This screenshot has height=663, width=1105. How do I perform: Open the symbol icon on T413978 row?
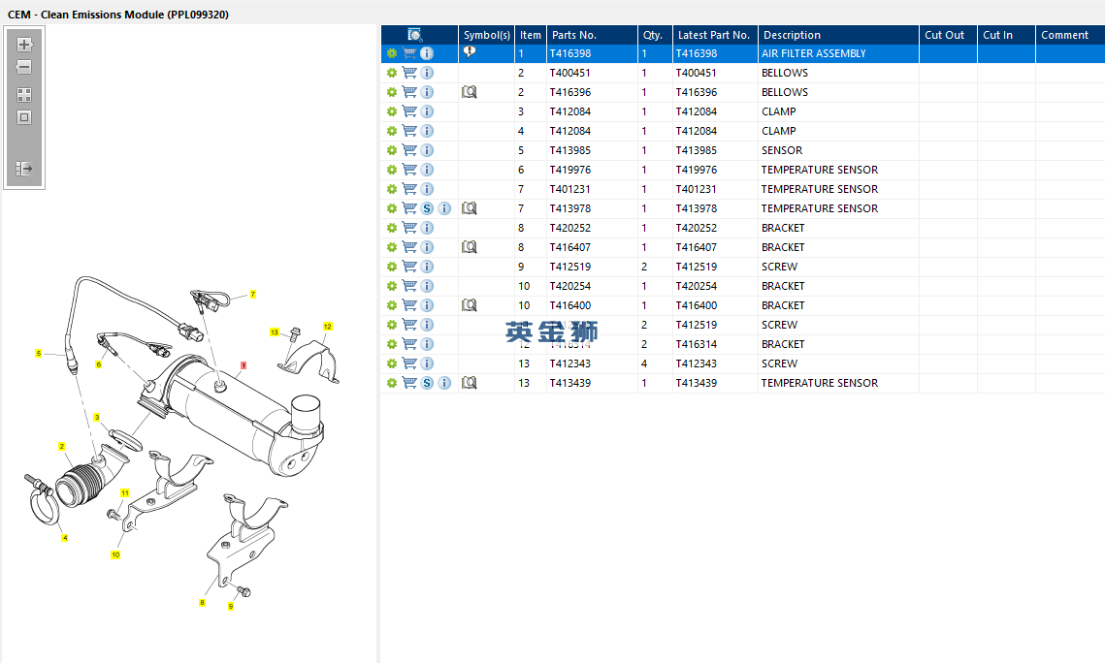[x=470, y=208]
